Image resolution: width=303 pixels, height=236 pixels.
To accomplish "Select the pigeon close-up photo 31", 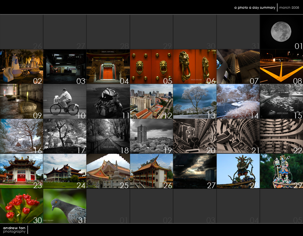I will (65, 206).
